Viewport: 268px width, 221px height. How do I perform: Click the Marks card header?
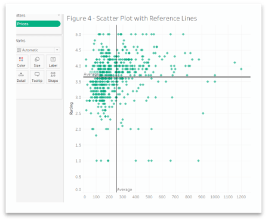pos(20,41)
